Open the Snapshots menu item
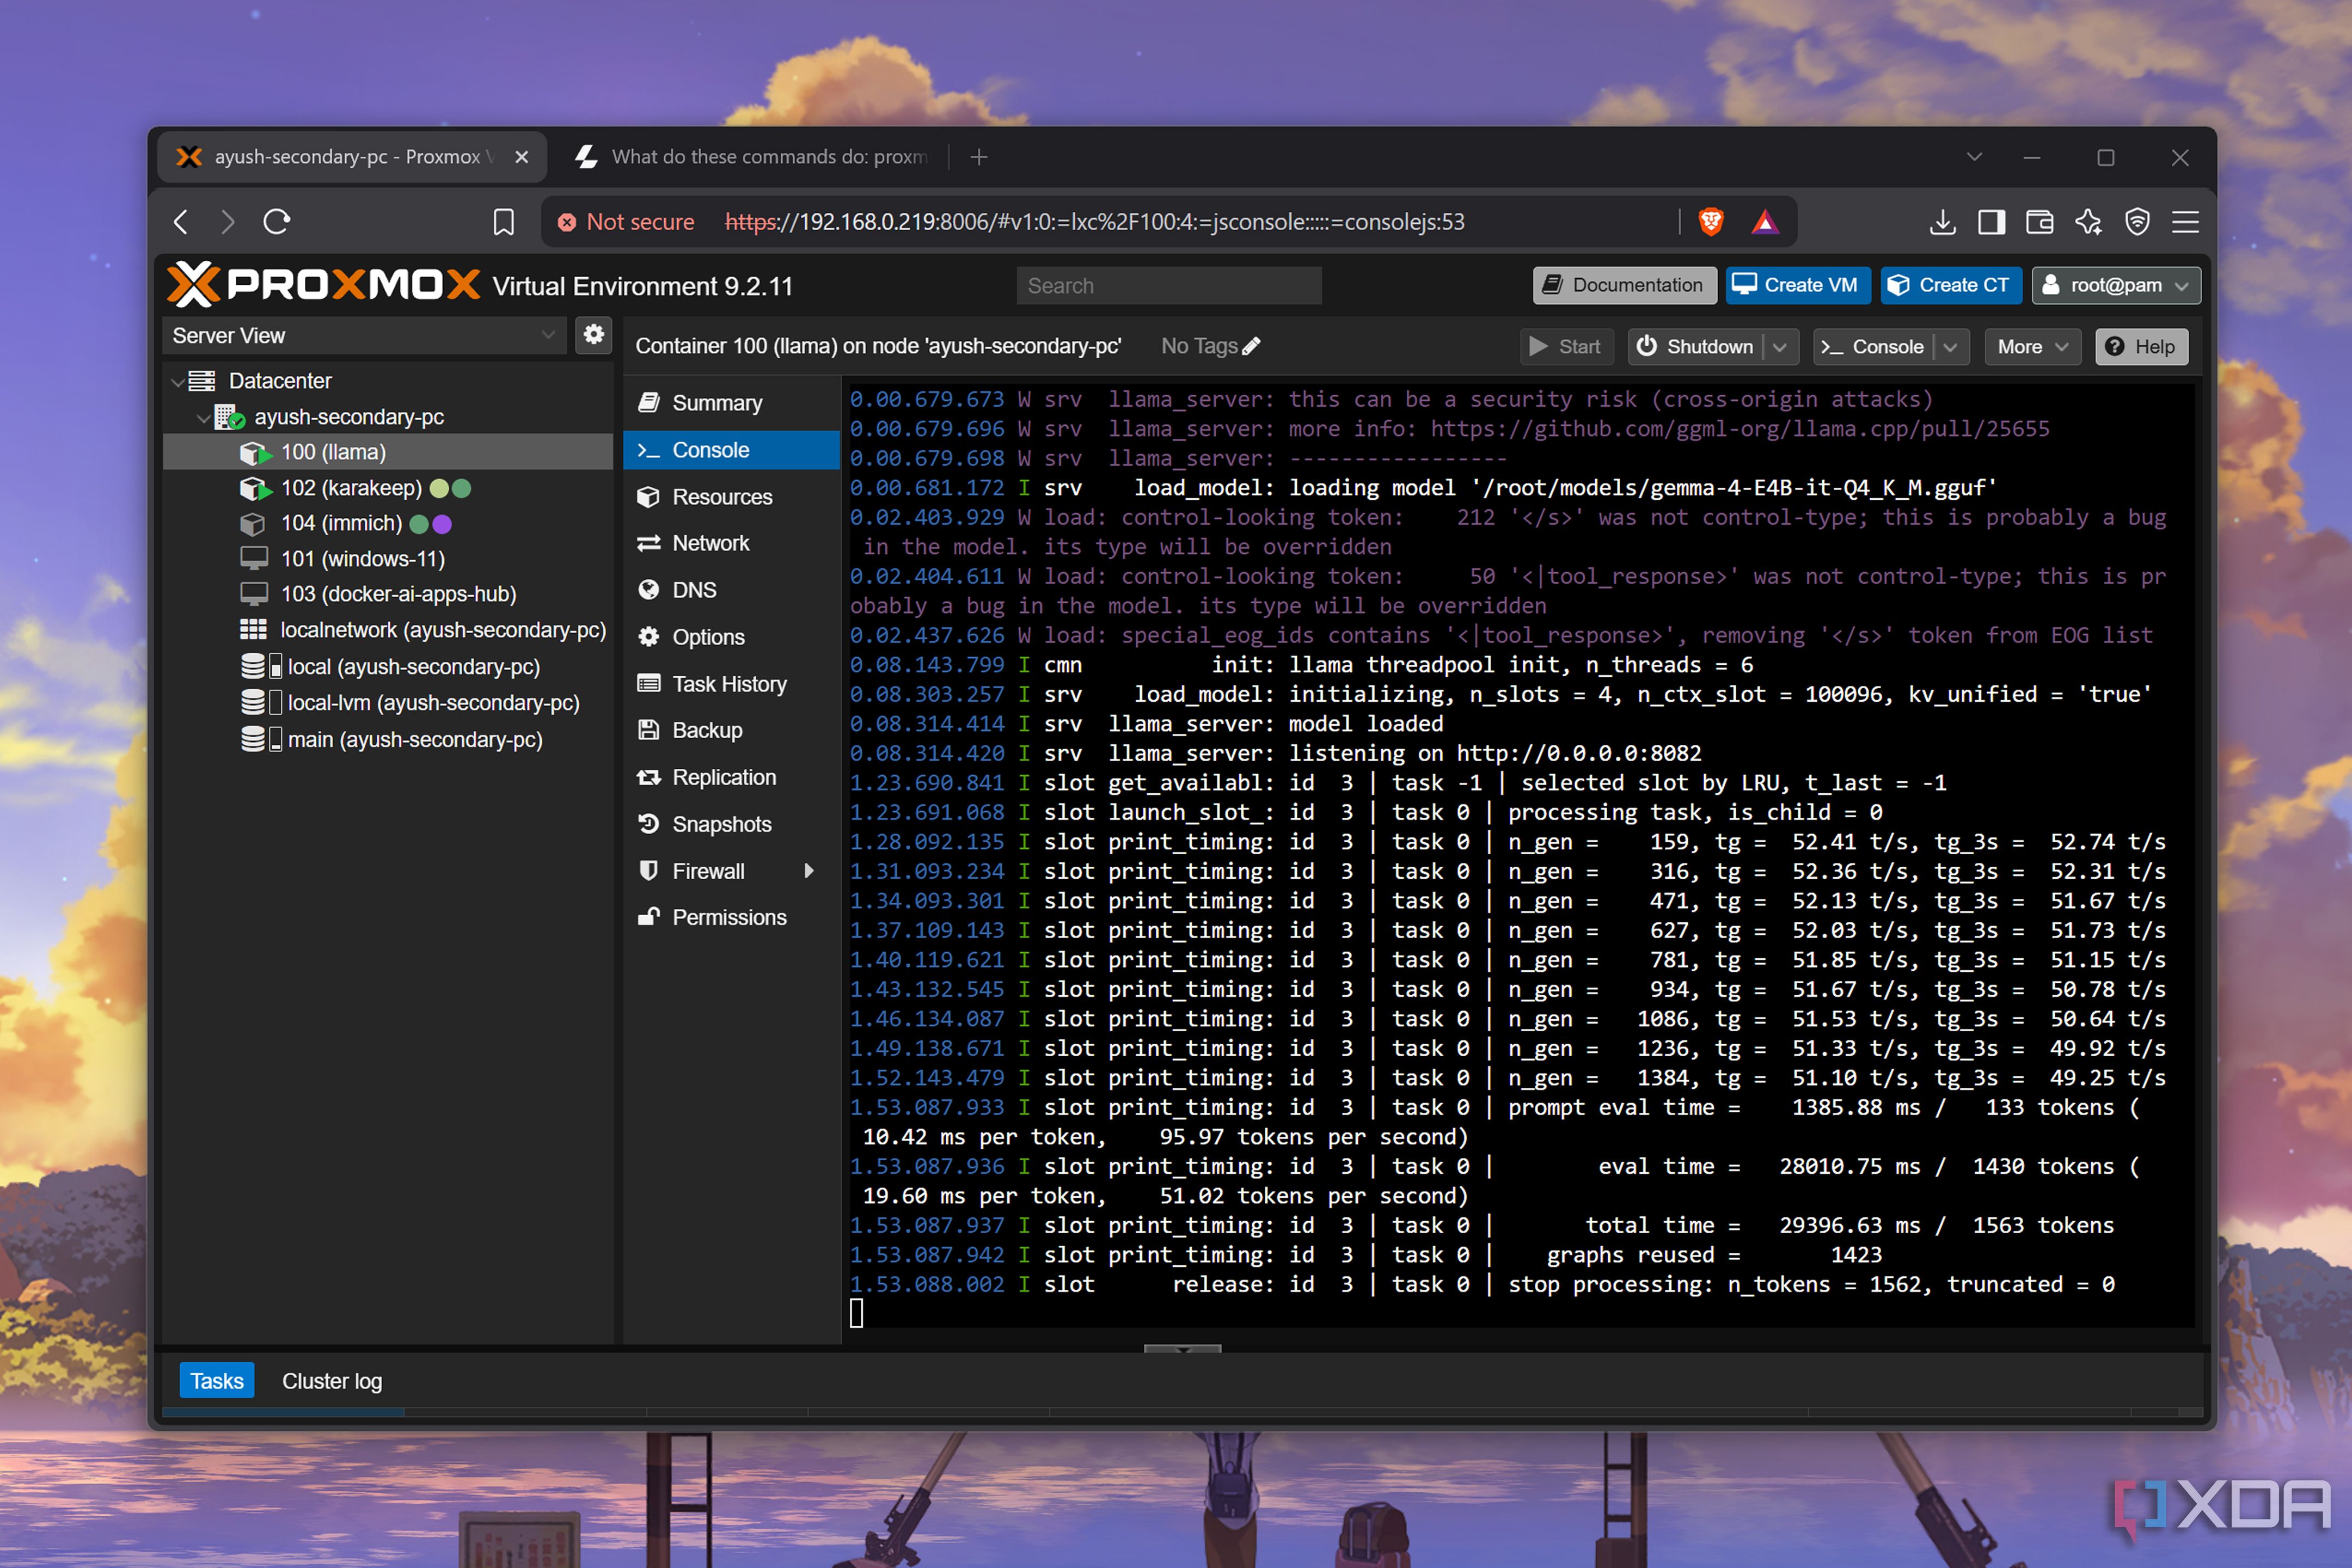 coord(731,824)
